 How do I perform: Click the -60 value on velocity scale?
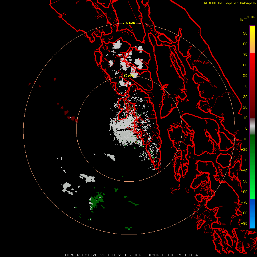pos(244,192)
